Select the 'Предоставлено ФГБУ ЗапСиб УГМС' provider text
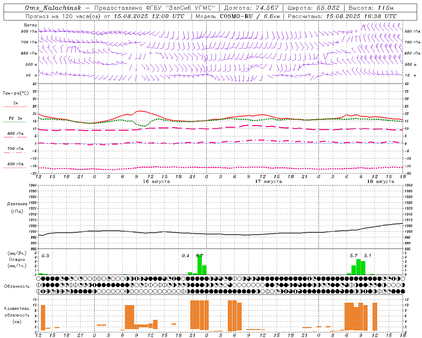The image size is (422, 338). (x=155, y=8)
